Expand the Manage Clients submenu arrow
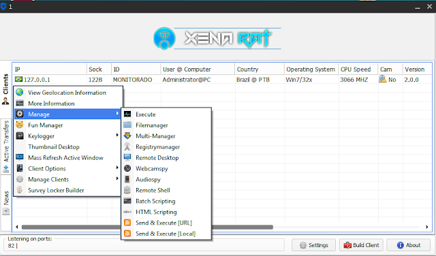The height and width of the screenshot is (256, 436). pyautogui.click(x=117, y=179)
